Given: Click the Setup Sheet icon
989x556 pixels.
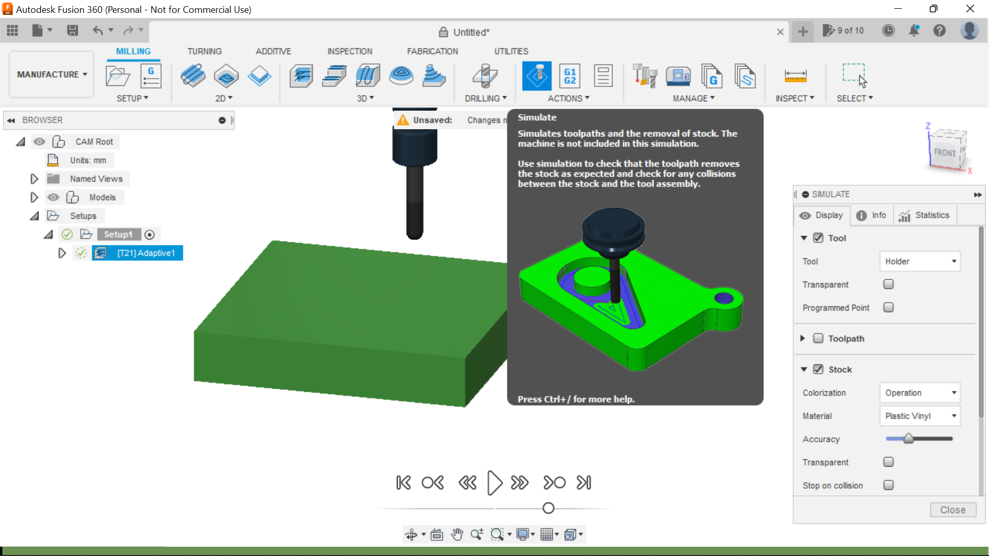Looking at the screenshot, I should tap(603, 76).
